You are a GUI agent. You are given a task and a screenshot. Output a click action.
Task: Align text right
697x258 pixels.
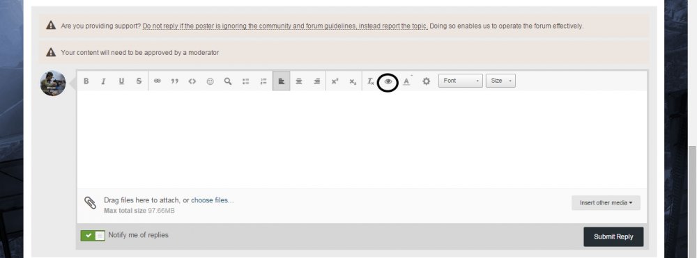tap(316, 81)
